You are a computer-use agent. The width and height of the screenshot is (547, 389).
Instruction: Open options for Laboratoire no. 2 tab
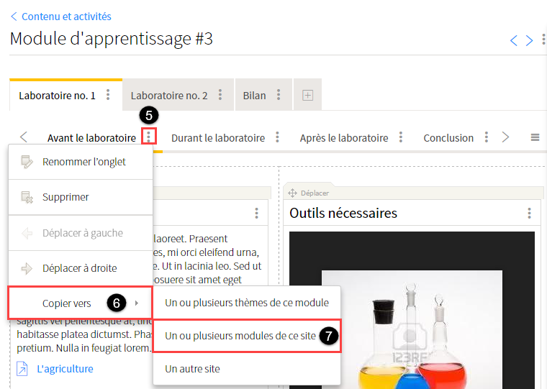pos(220,95)
